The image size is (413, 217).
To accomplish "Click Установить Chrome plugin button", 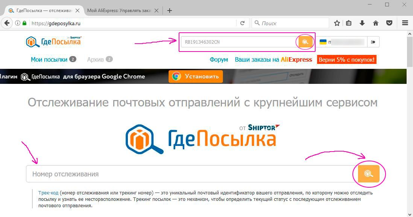I will (196, 76).
